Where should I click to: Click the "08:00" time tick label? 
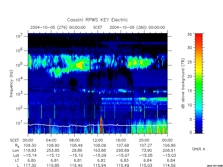click(x=74, y=140)
